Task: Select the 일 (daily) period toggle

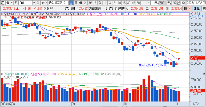Action: 71,3
